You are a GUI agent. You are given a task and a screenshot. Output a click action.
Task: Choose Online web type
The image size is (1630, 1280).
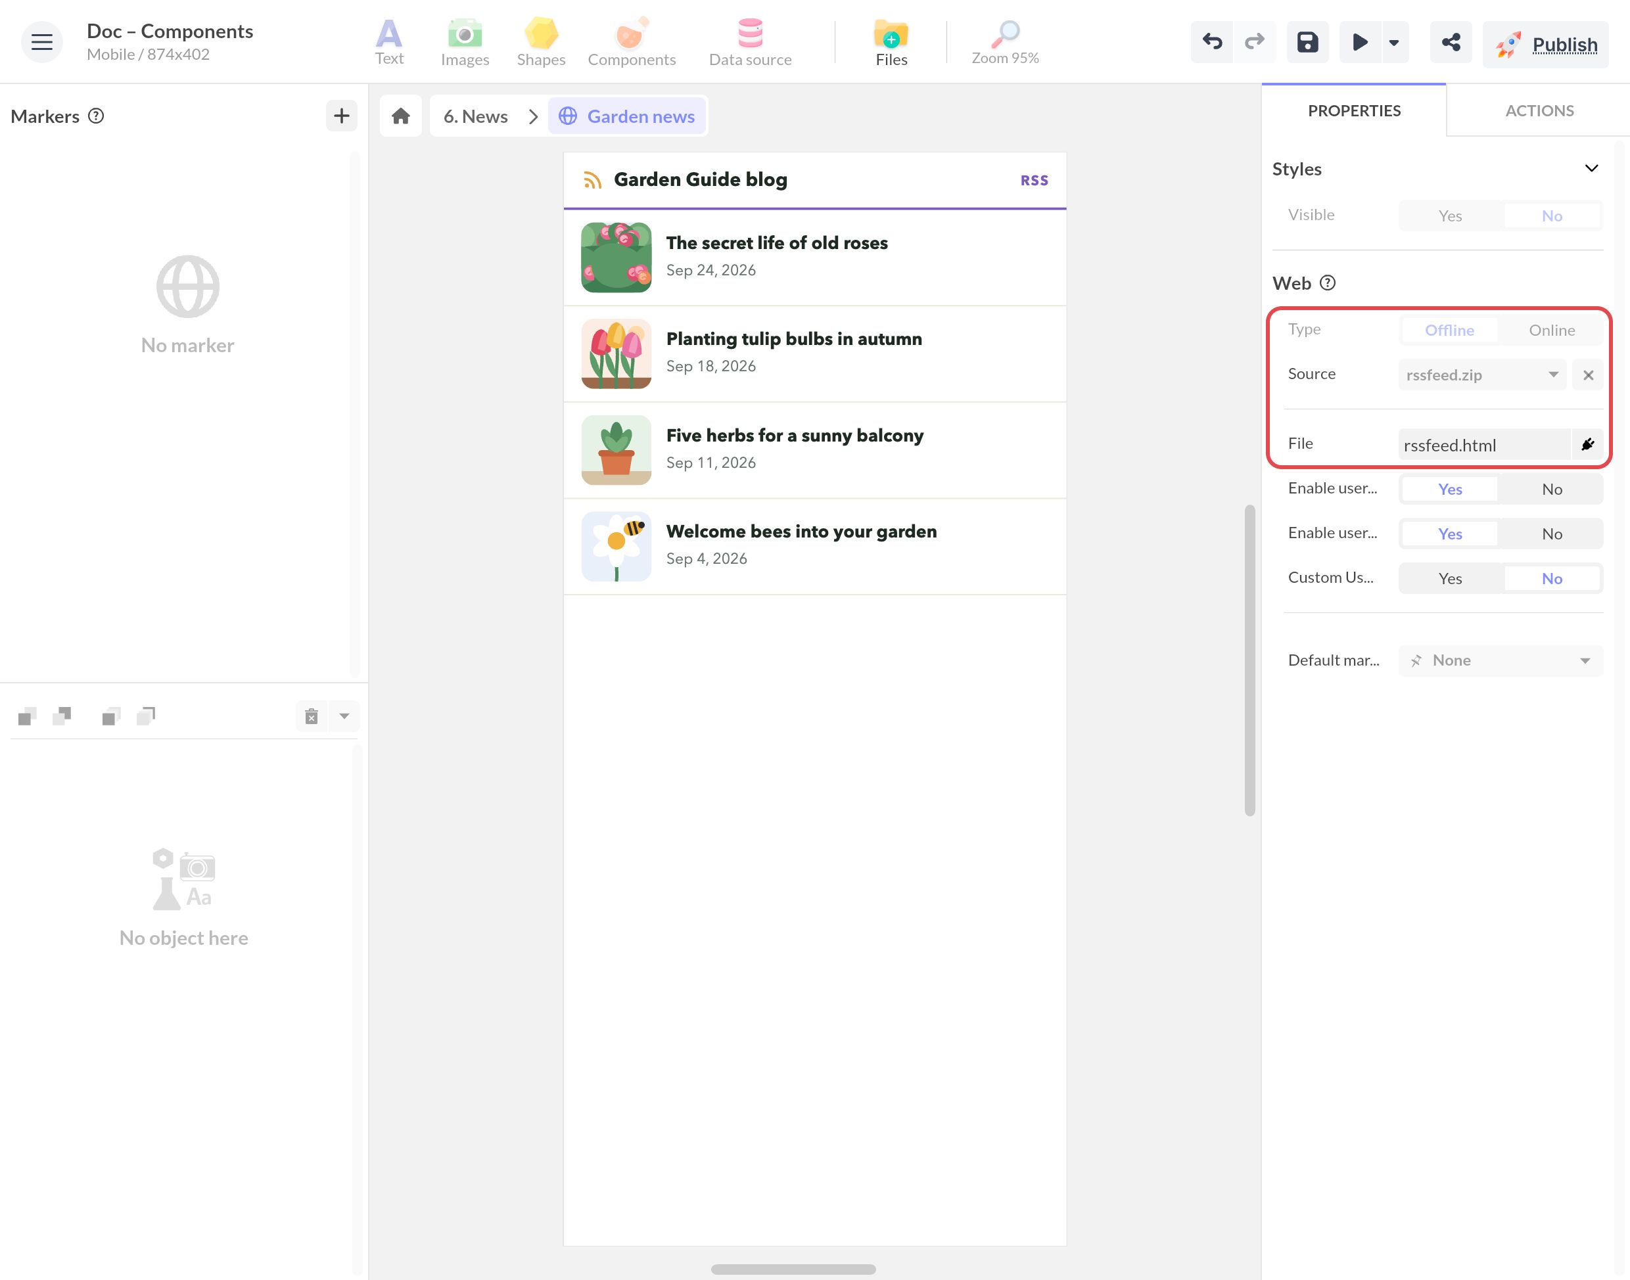[x=1551, y=330]
